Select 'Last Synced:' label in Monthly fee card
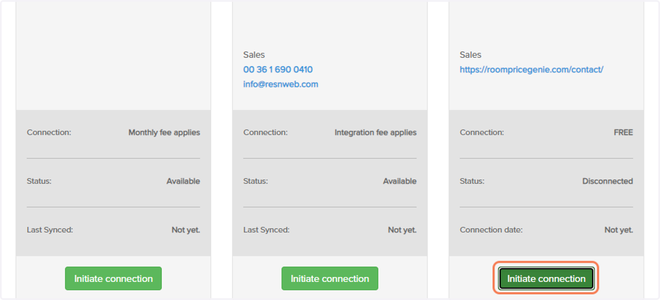The image size is (660, 300). pos(50,230)
